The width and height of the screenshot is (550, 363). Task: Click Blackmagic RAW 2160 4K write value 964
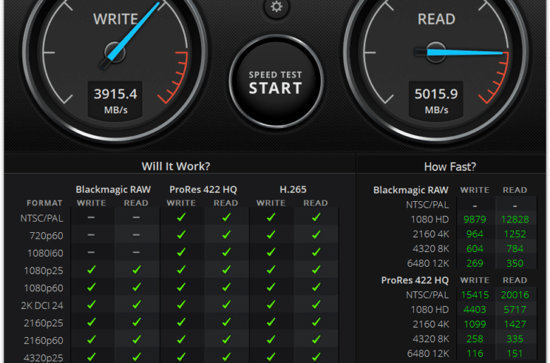(475, 234)
